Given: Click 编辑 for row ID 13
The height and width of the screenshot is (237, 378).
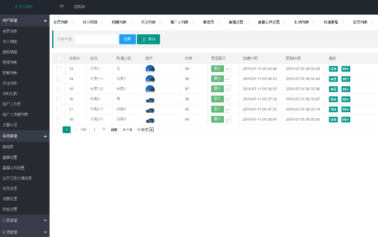Looking at the screenshot, I should point(333,69).
